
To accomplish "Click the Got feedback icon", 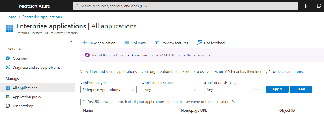I will [200, 43].
